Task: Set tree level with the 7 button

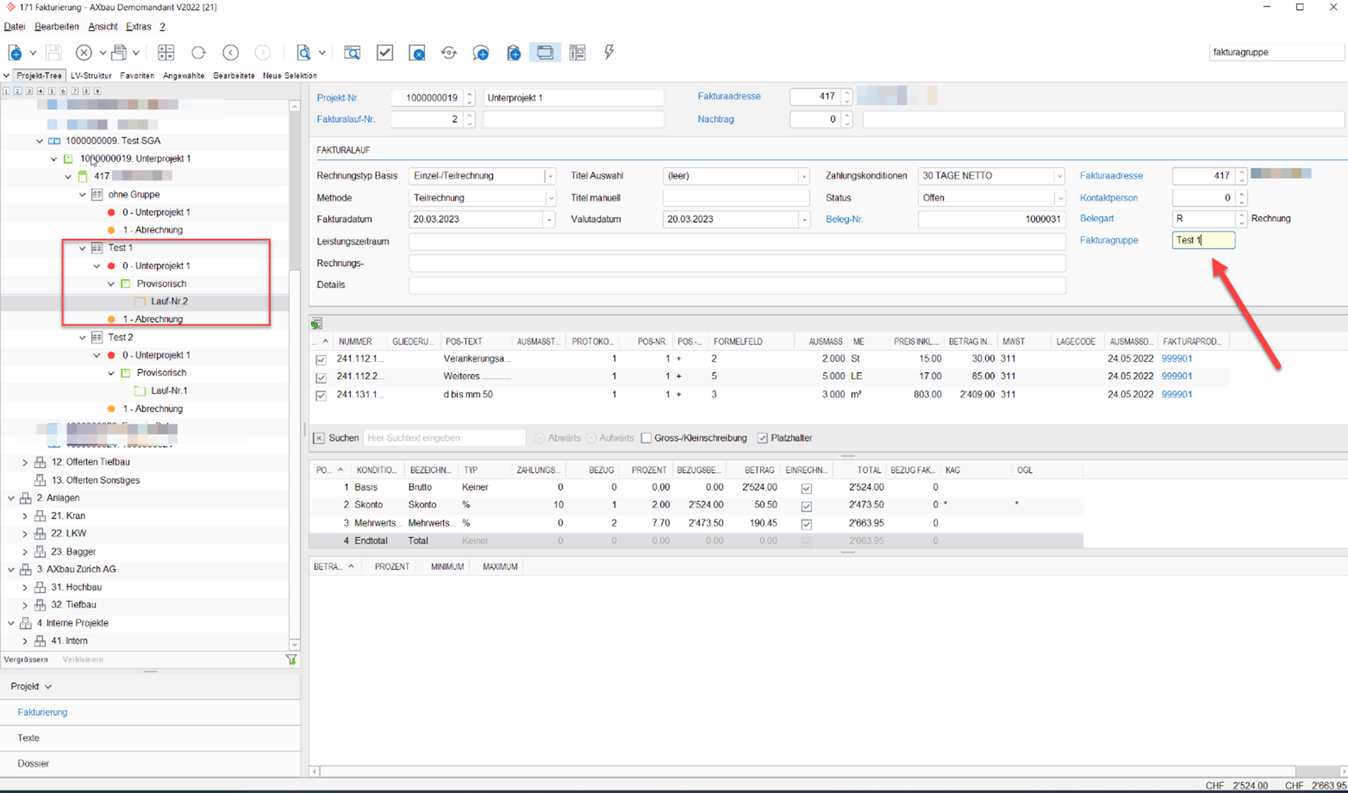Action: (x=75, y=91)
